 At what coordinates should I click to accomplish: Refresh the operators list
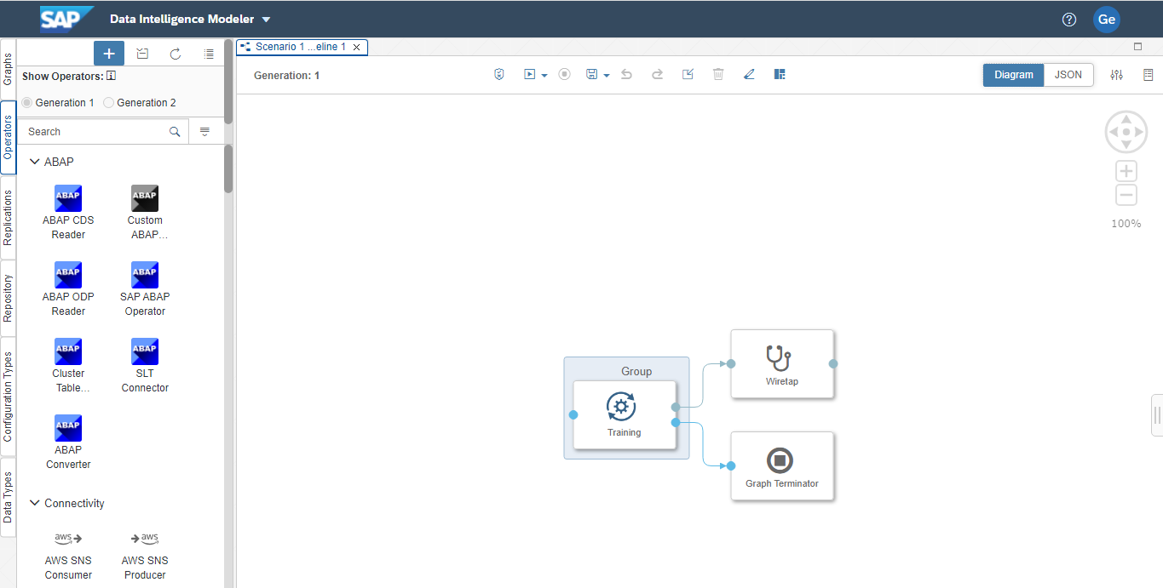(176, 54)
